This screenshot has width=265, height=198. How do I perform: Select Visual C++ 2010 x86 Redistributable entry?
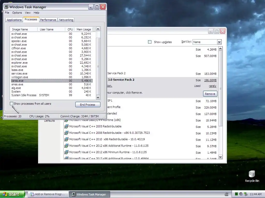pyautogui.click(x=141, y=139)
